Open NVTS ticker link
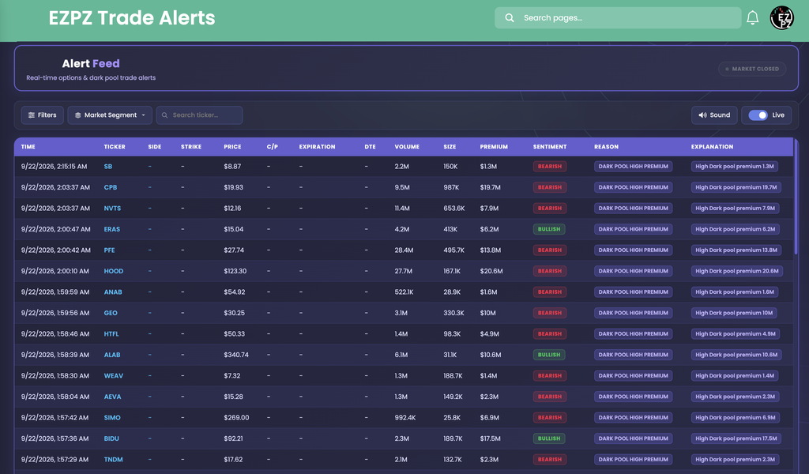Image resolution: width=809 pixels, height=474 pixels. tap(112, 209)
